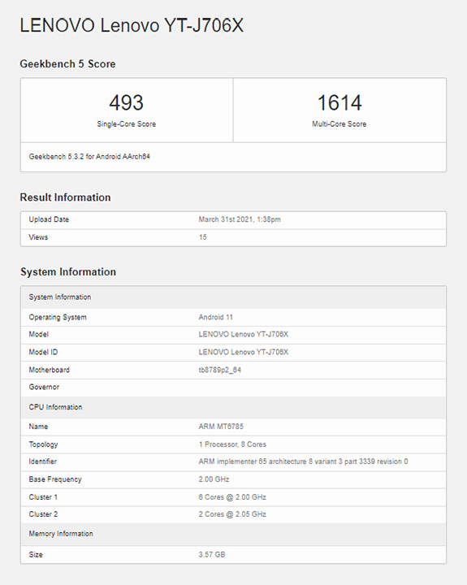Click the System Information table header row
The width and height of the screenshot is (467, 585).
234,297
